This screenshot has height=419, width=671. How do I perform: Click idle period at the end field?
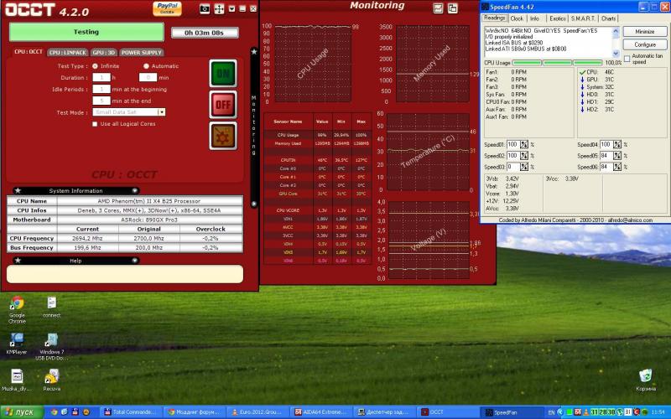coord(101,101)
